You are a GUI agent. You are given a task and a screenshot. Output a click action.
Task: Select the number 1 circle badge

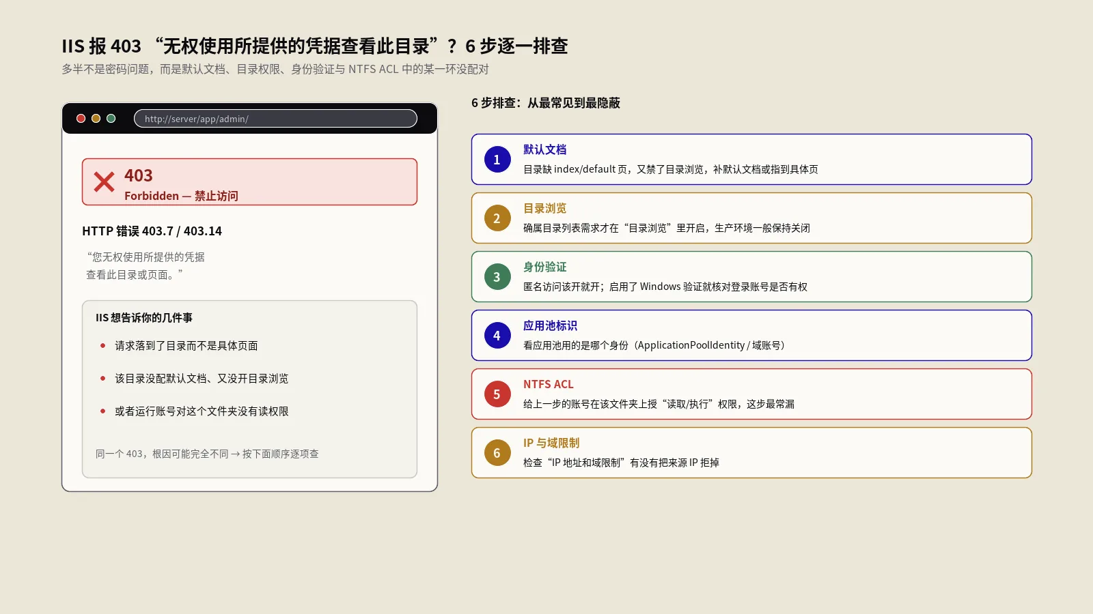pyautogui.click(x=497, y=160)
